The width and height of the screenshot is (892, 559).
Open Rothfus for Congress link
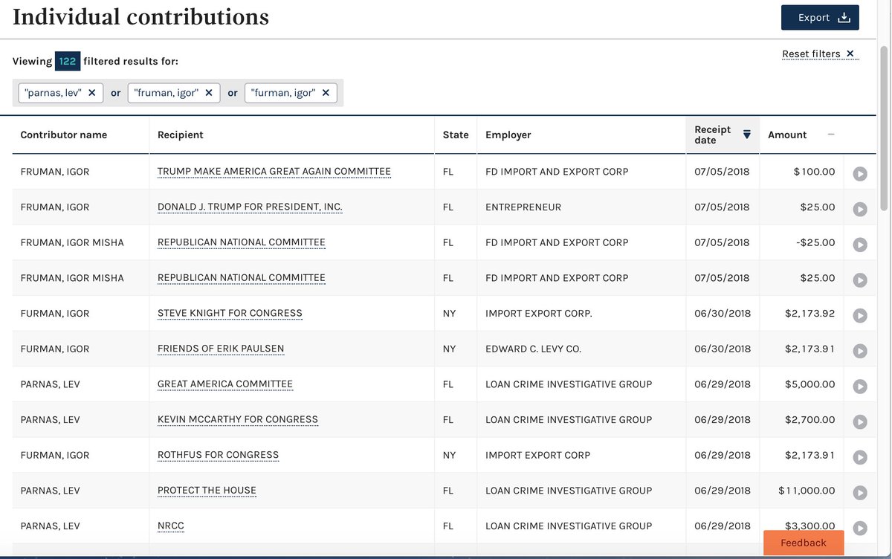click(218, 455)
